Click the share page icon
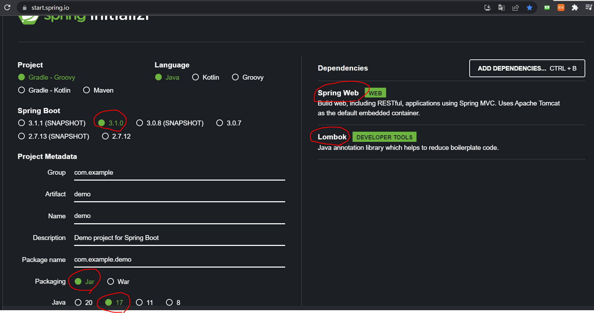This screenshot has height=313, width=594. tap(515, 8)
